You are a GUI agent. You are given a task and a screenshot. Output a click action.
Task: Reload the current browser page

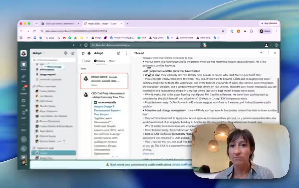(34, 31)
